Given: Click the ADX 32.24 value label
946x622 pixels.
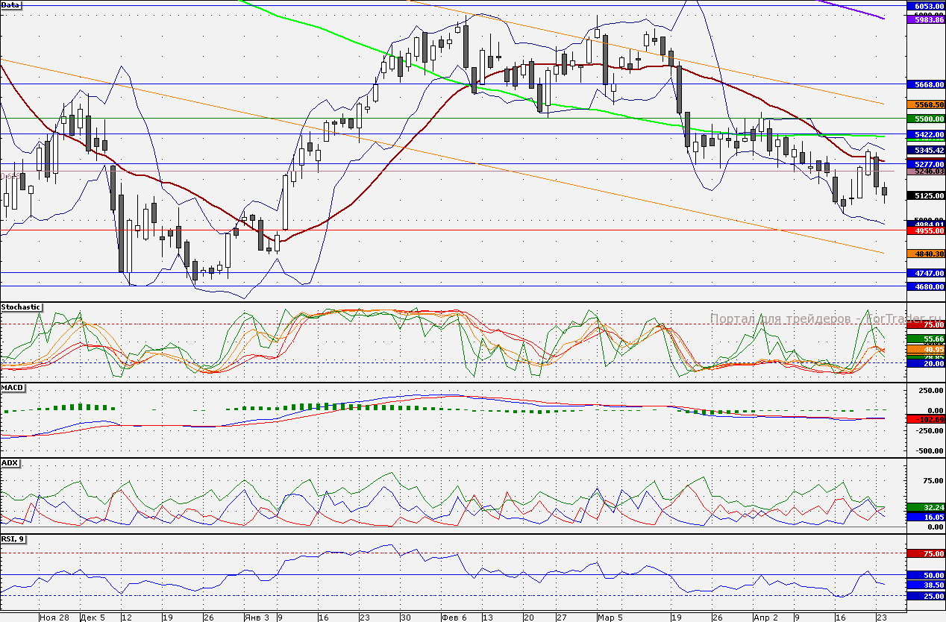Looking at the screenshot, I should [926, 507].
